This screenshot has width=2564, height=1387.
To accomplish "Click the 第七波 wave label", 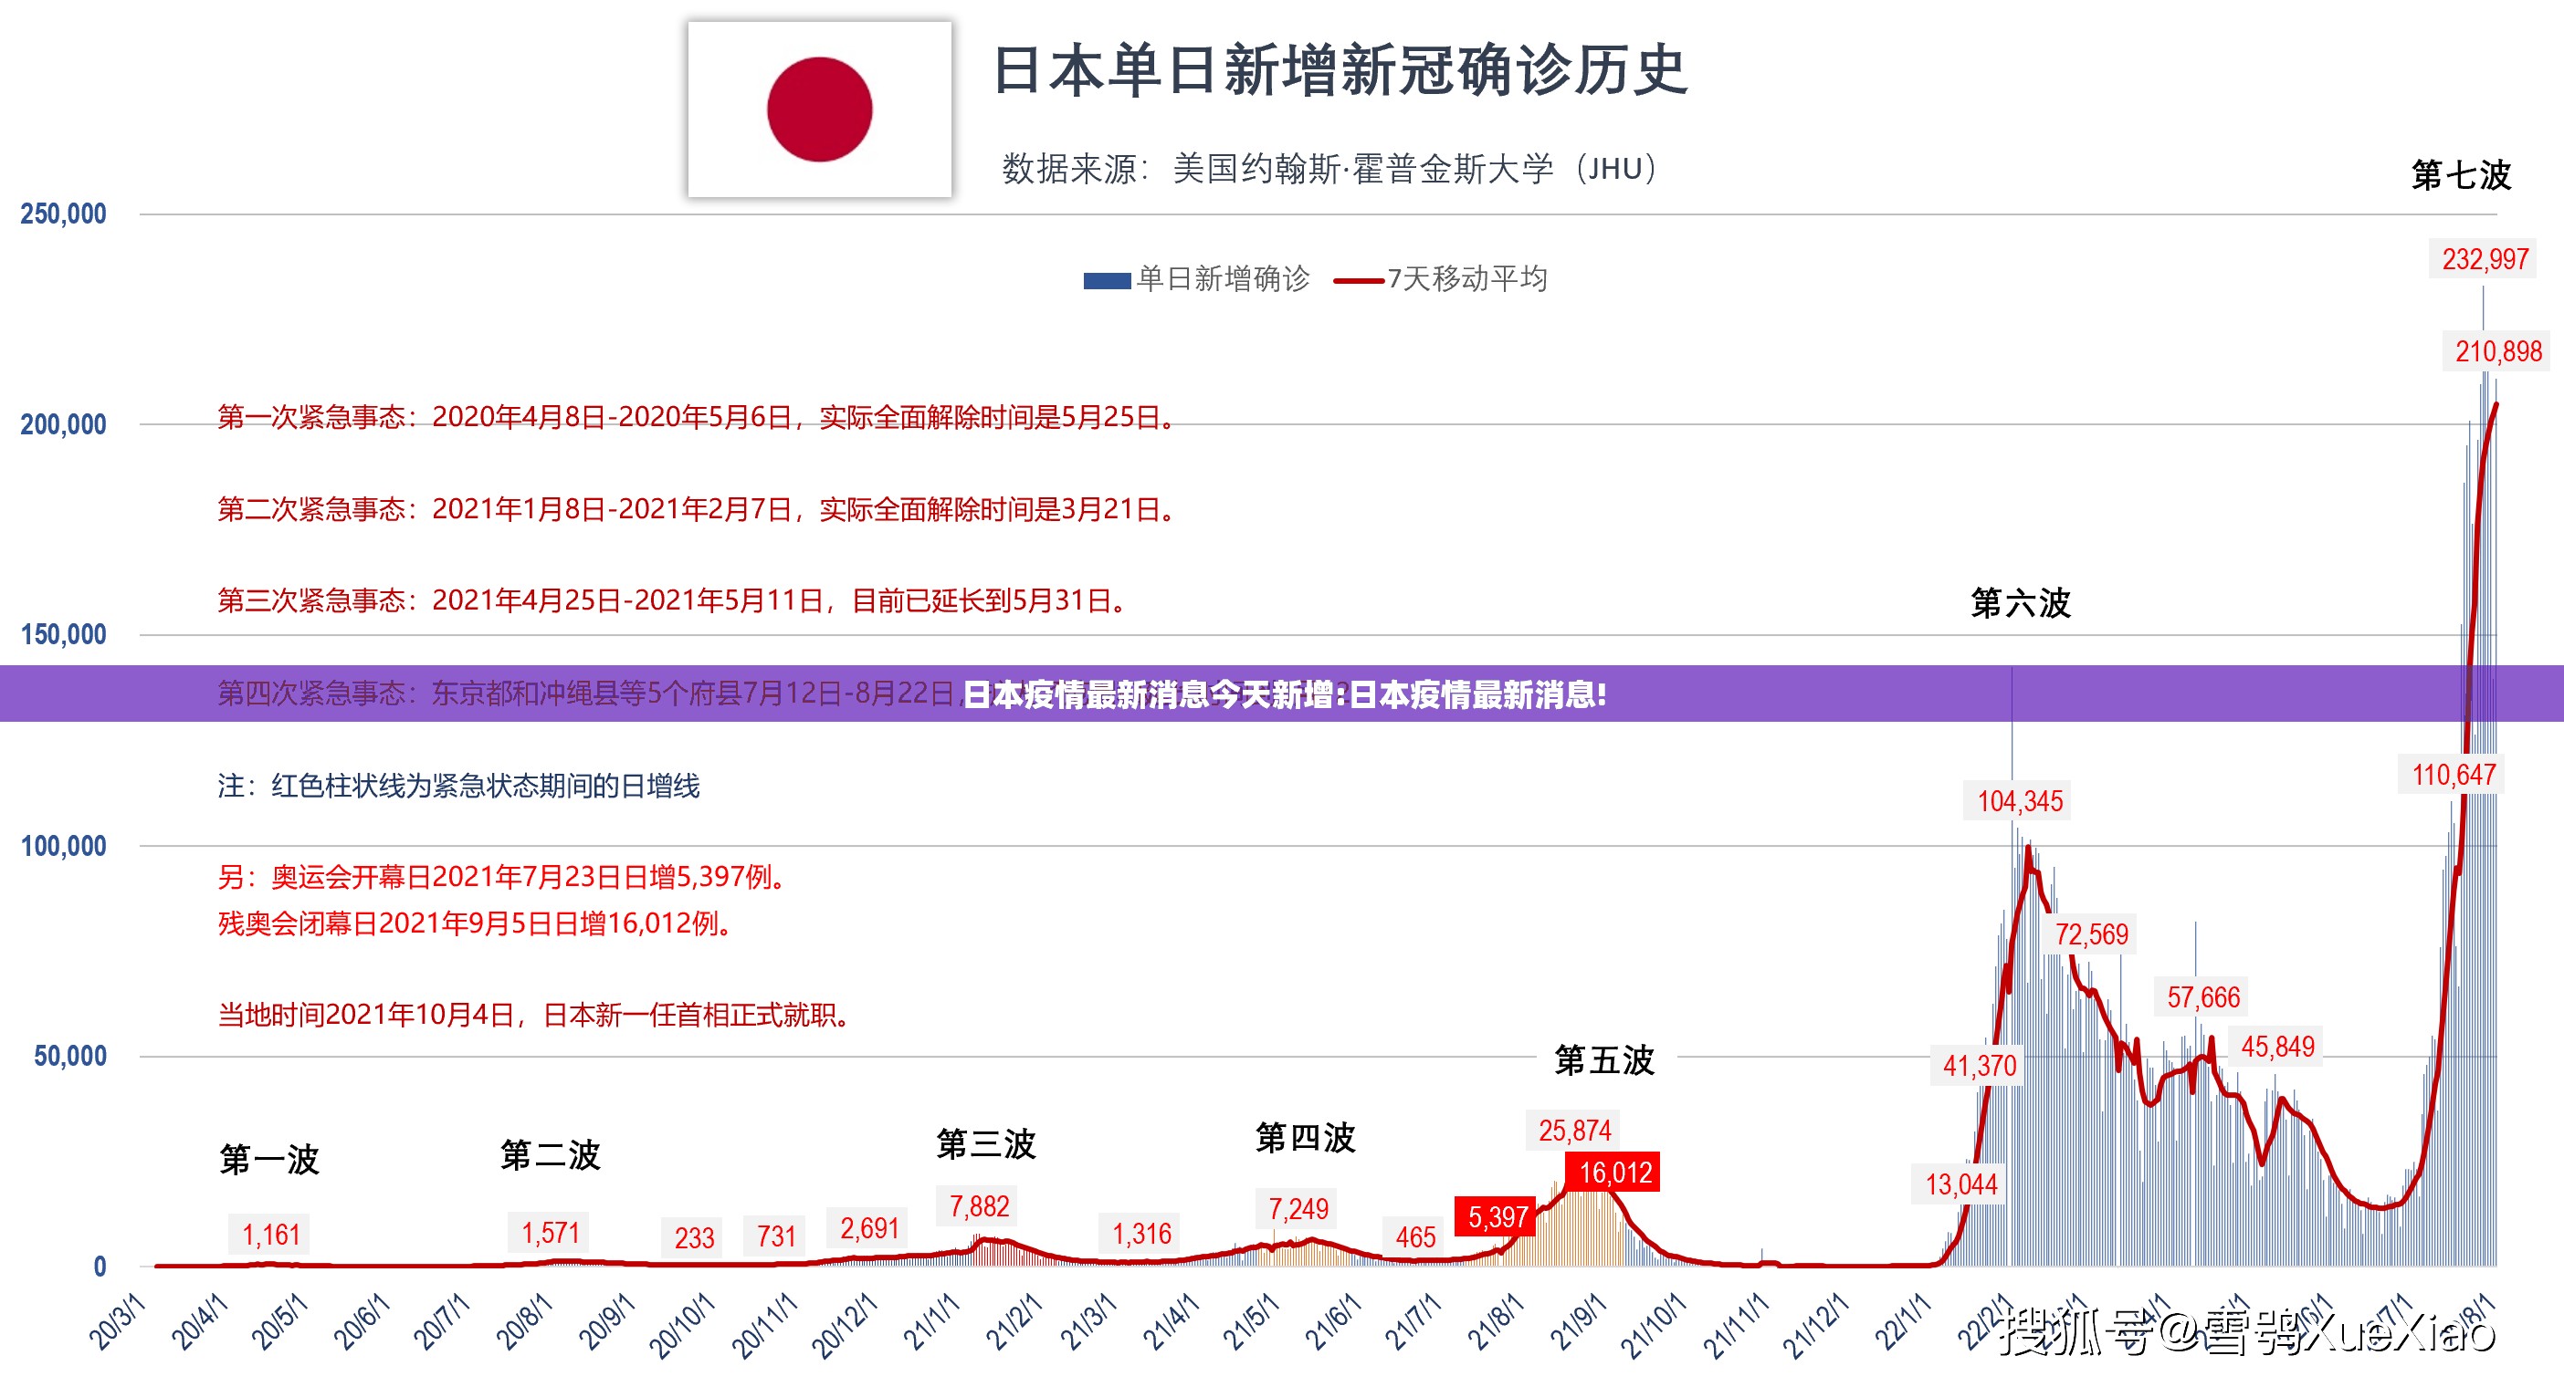I will (x=2462, y=175).
